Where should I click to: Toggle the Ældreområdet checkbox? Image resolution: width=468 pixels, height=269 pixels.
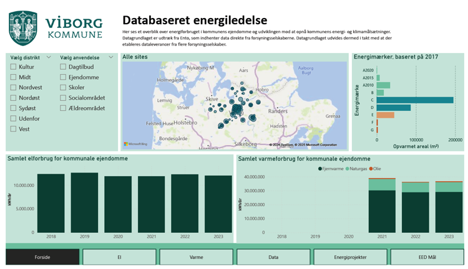point(63,108)
